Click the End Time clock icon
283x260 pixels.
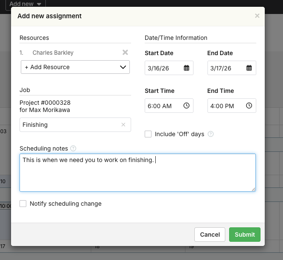click(x=249, y=106)
